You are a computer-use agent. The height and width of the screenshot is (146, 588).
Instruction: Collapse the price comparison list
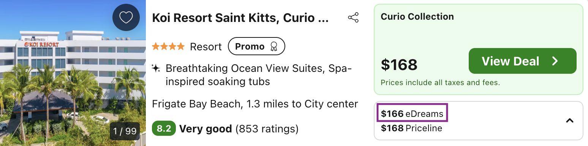tap(569, 121)
